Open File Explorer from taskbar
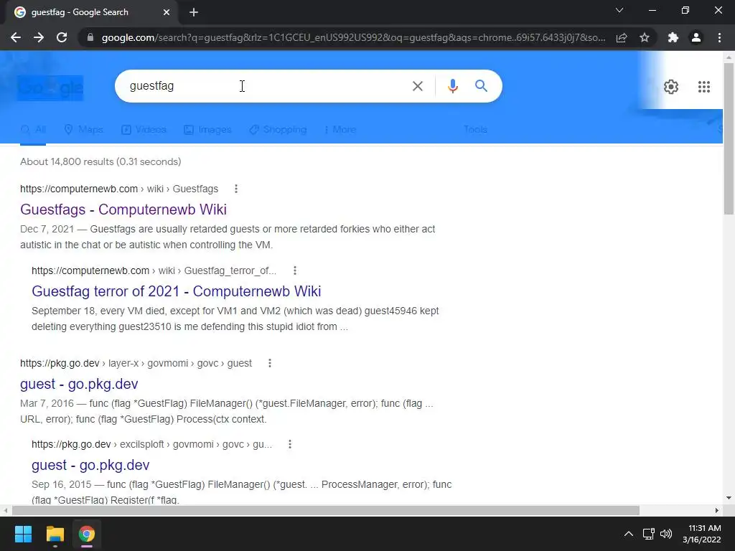 pos(55,534)
